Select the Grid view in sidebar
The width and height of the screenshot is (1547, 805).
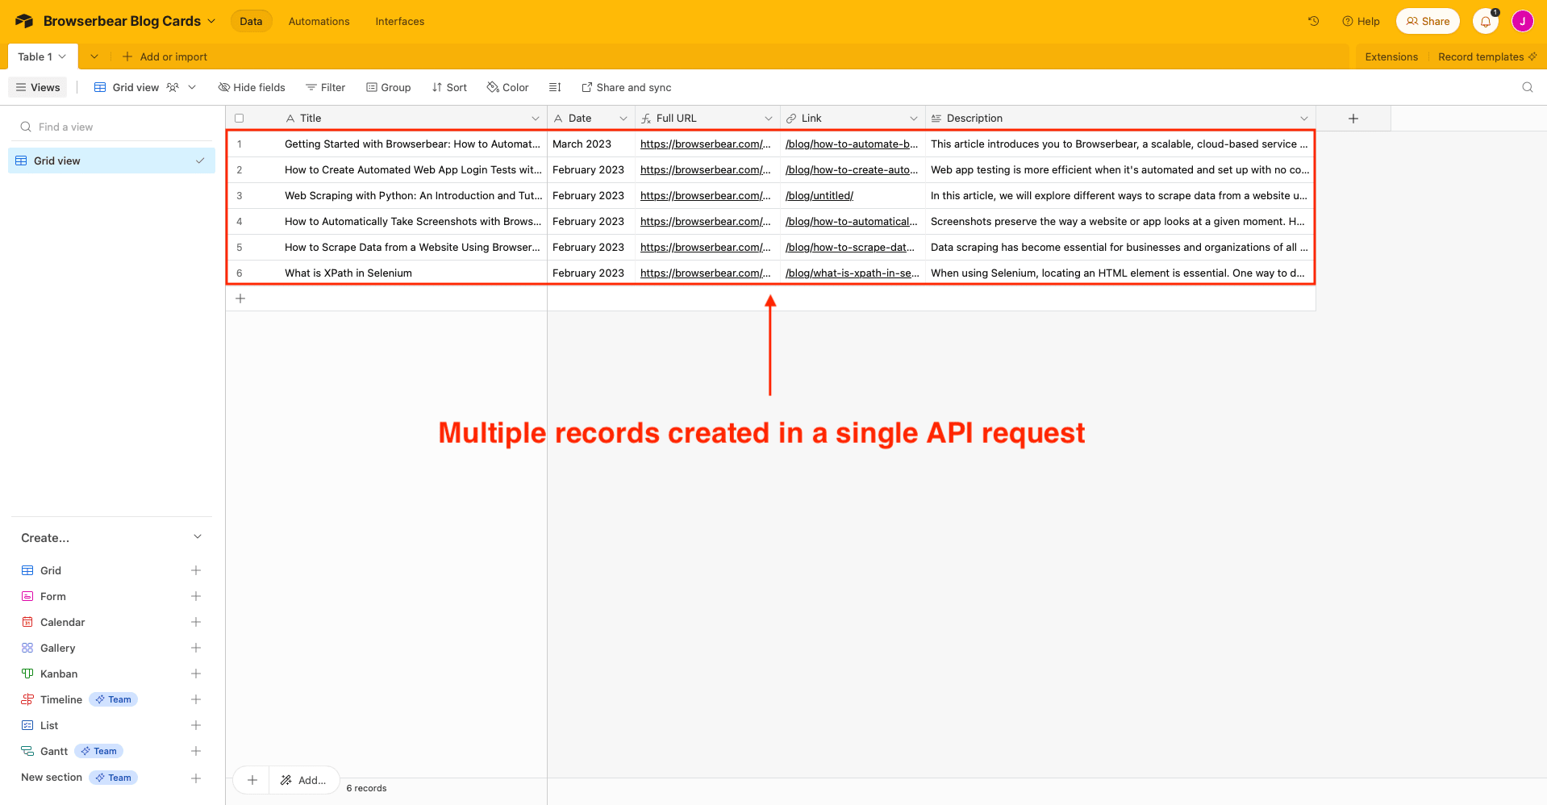(111, 161)
